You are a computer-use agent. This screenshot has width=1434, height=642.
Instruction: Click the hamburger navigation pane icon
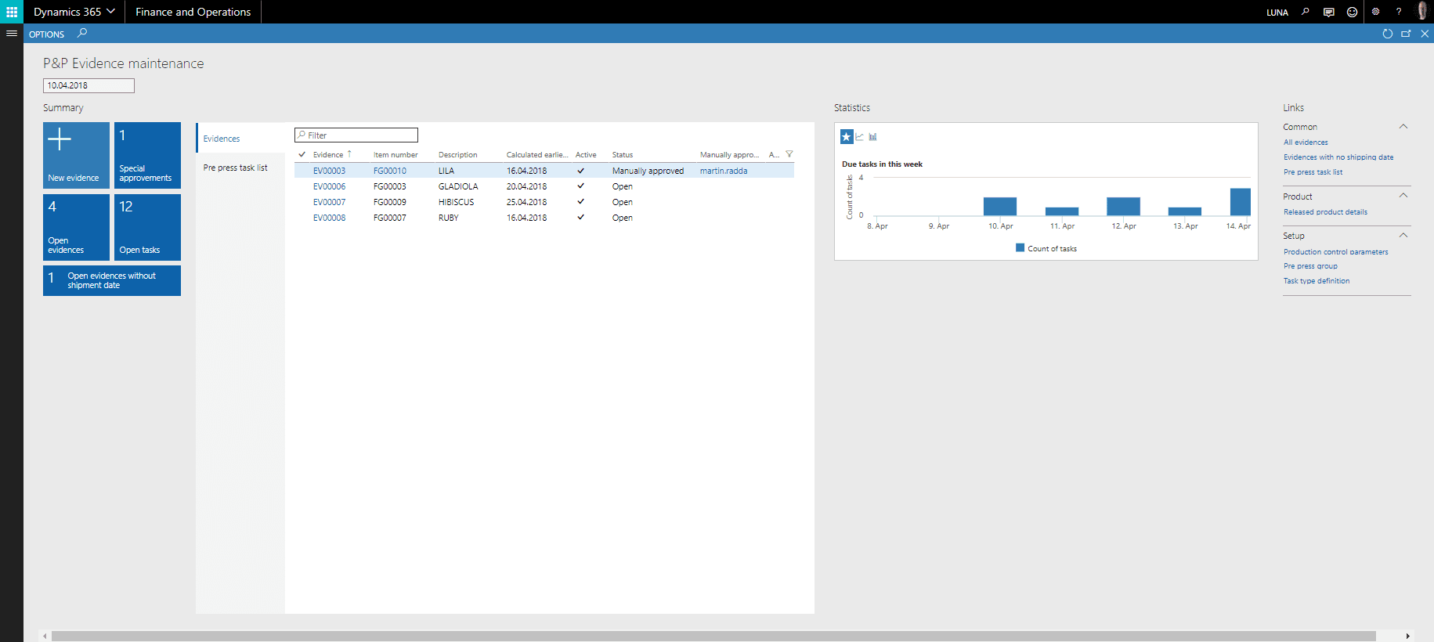[12, 34]
